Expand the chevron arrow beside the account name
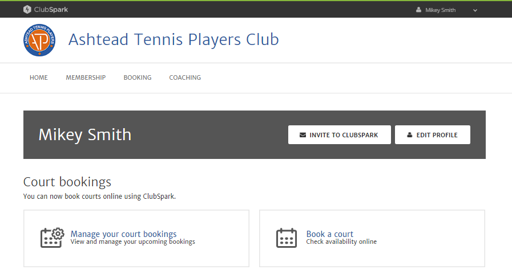The width and height of the screenshot is (512, 278). pyautogui.click(x=475, y=10)
